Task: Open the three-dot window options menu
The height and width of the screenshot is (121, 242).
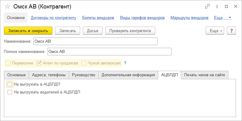Action: click(x=217, y=6)
